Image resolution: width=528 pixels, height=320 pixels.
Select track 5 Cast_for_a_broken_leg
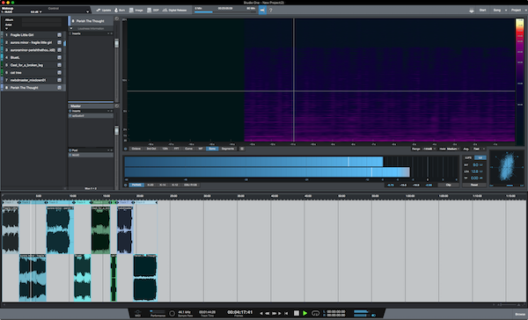coord(33,65)
